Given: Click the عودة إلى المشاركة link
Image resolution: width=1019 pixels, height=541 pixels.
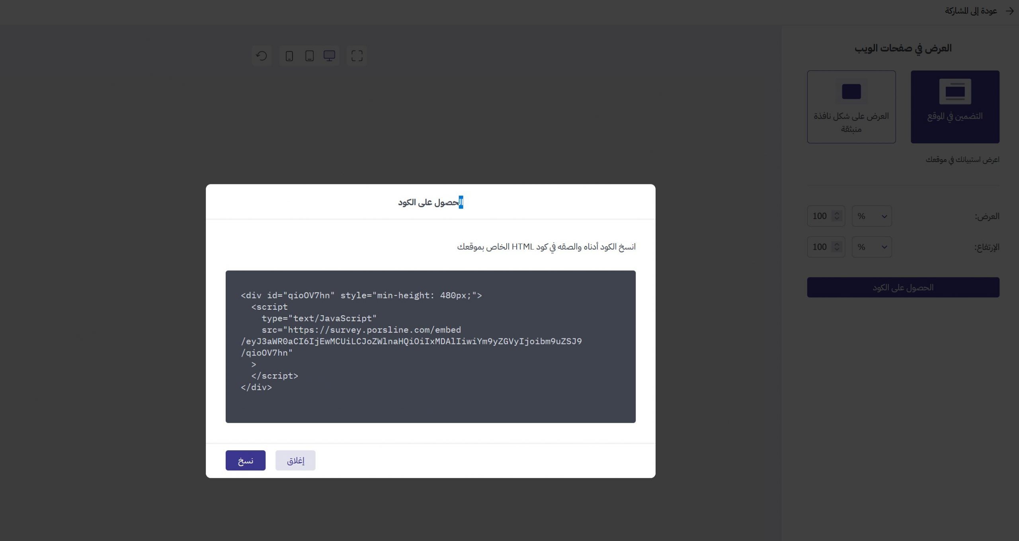Looking at the screenshot, I should tap(971, 11).
